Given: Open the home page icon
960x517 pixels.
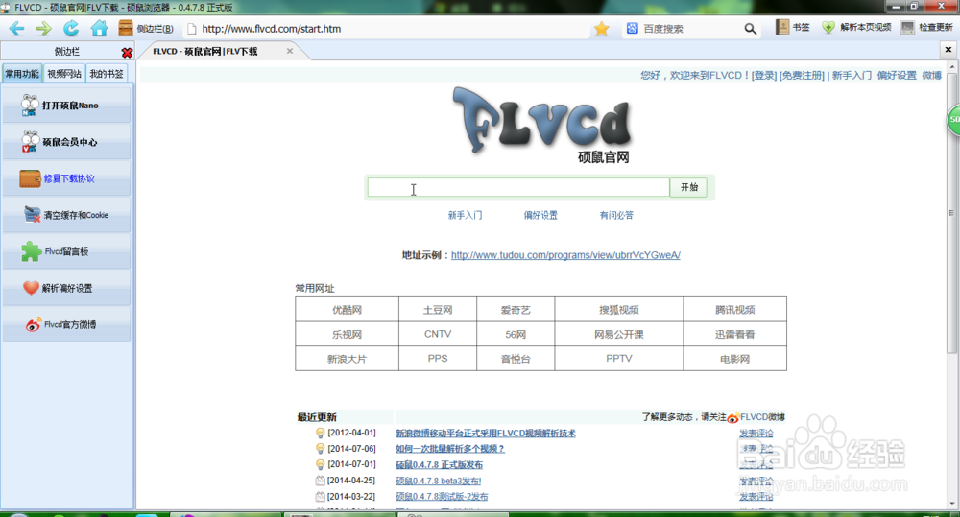Looking at the screenshot, I should (x=99, y=29).
